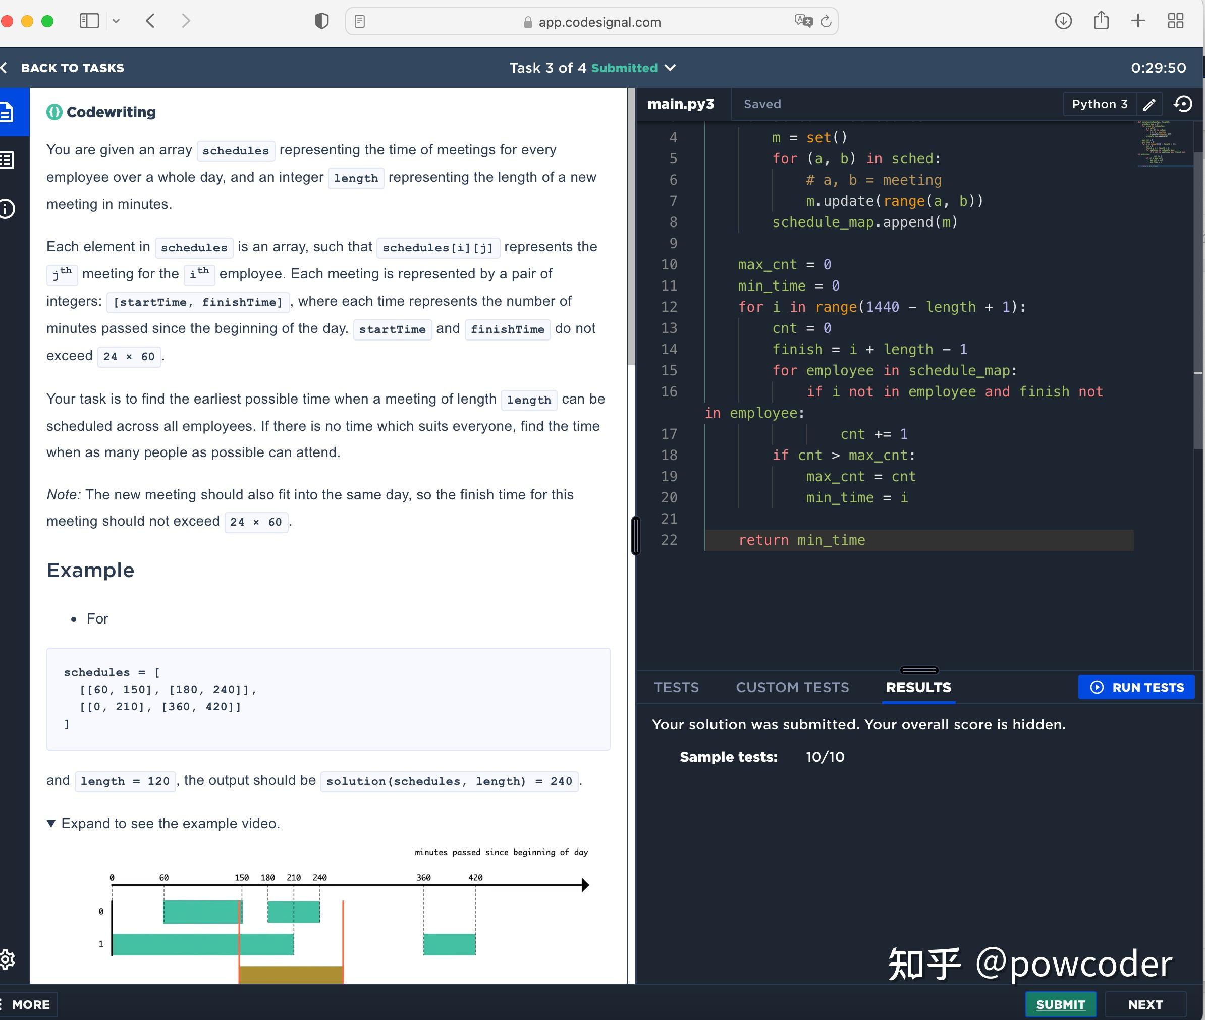
Task: Collapse the example video disclosure triangle
Action: pos(51,823)
